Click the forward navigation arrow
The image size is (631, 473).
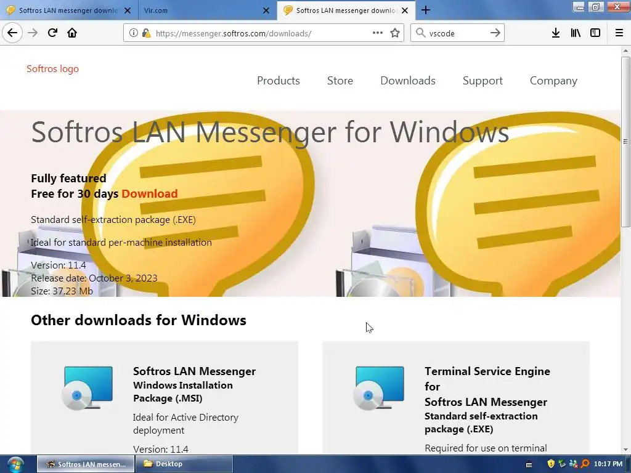pos(33,33)
